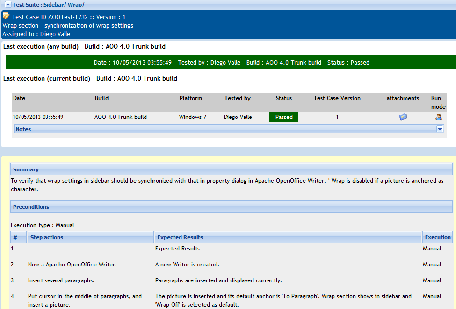Click the Status column header
This screenshot has height=309, width=456.
coord(284,98)
